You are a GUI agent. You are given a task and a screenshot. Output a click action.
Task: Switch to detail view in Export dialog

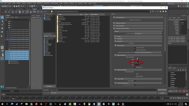(166, 11)
